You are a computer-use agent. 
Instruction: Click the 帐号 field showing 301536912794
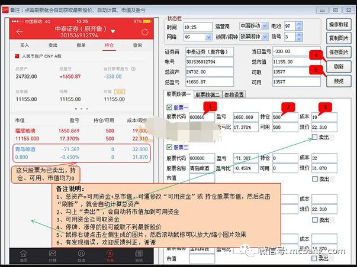coord(210,62)
